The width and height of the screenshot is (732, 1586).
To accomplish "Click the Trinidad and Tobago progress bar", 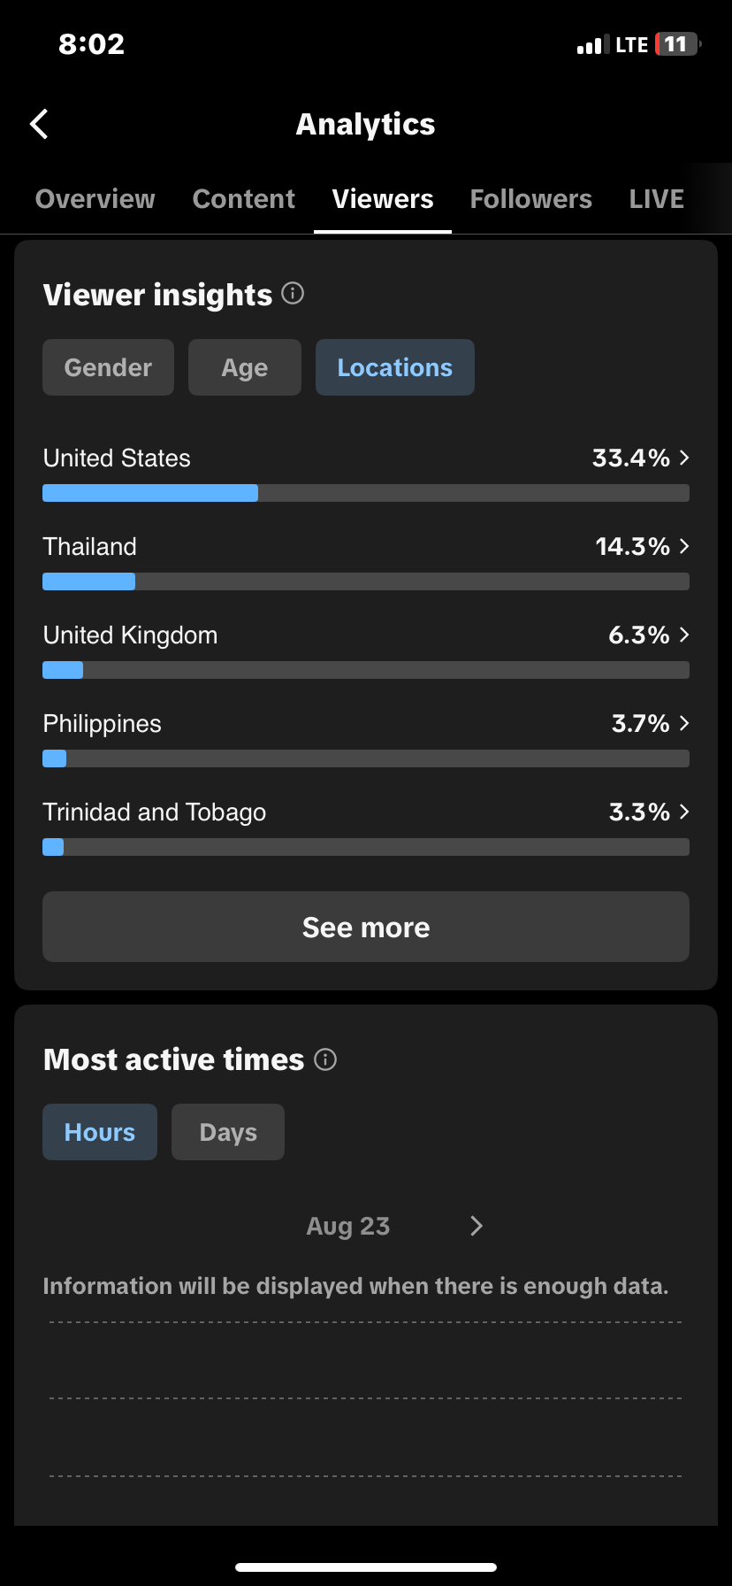I will coord(366,847).
